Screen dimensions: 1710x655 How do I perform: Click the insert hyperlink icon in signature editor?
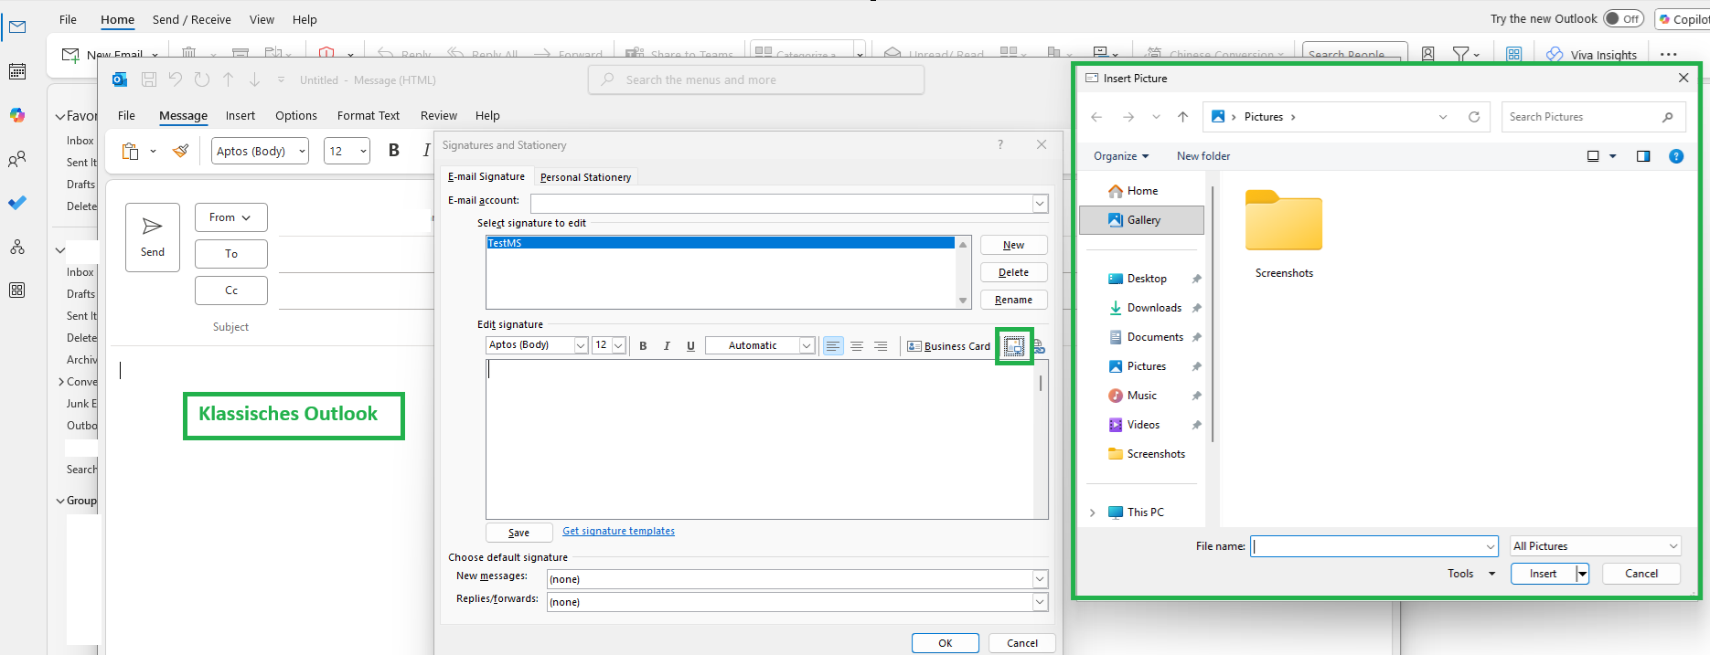tap(1038, 346)
